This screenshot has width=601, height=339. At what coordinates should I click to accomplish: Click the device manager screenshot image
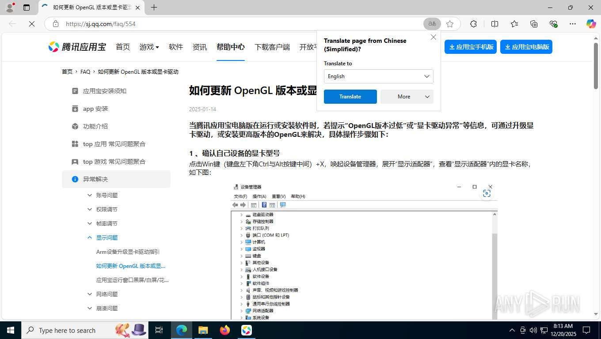(364, 251)
